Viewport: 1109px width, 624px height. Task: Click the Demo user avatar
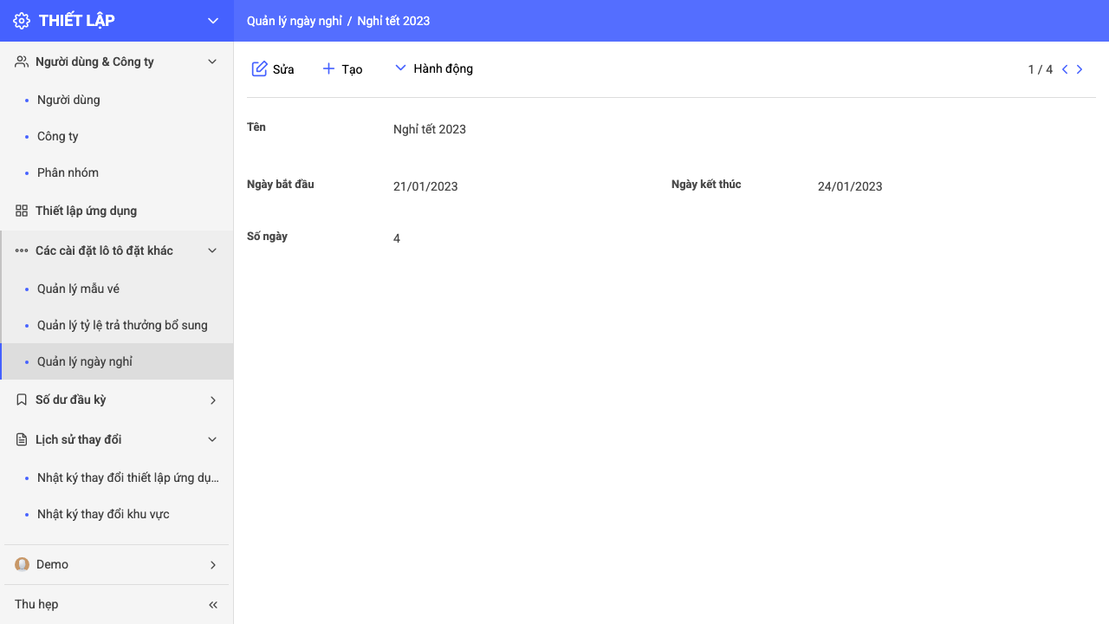click(x=22, y=564)
